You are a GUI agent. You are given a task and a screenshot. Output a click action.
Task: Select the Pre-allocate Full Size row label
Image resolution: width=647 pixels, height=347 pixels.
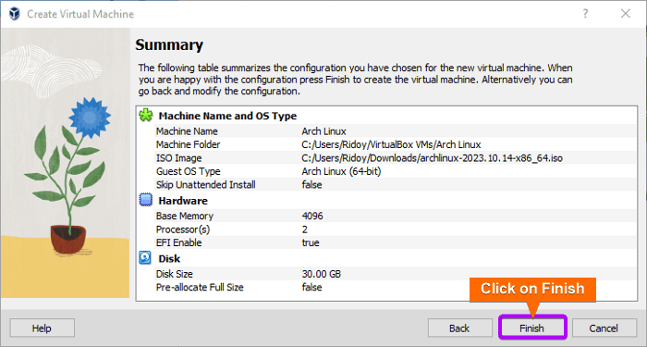click(x=200, y=287)
